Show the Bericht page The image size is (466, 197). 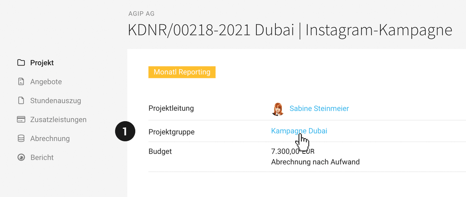42,158
